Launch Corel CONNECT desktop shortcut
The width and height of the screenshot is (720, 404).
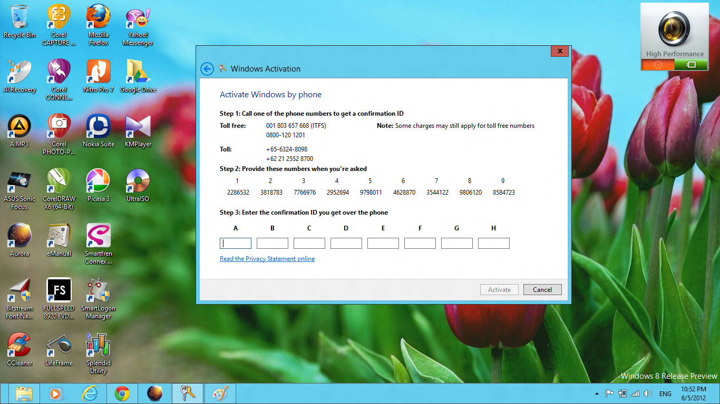tap(59, 80)
